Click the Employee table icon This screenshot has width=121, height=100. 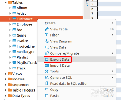tap(14, 24)
